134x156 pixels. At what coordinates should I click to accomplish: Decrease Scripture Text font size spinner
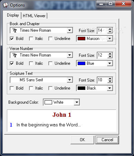click(x=110, y=81)
